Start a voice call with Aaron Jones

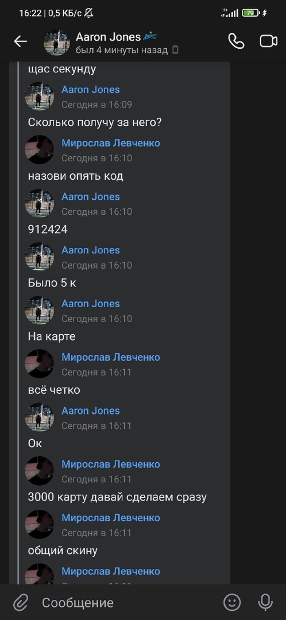(236, 41)
